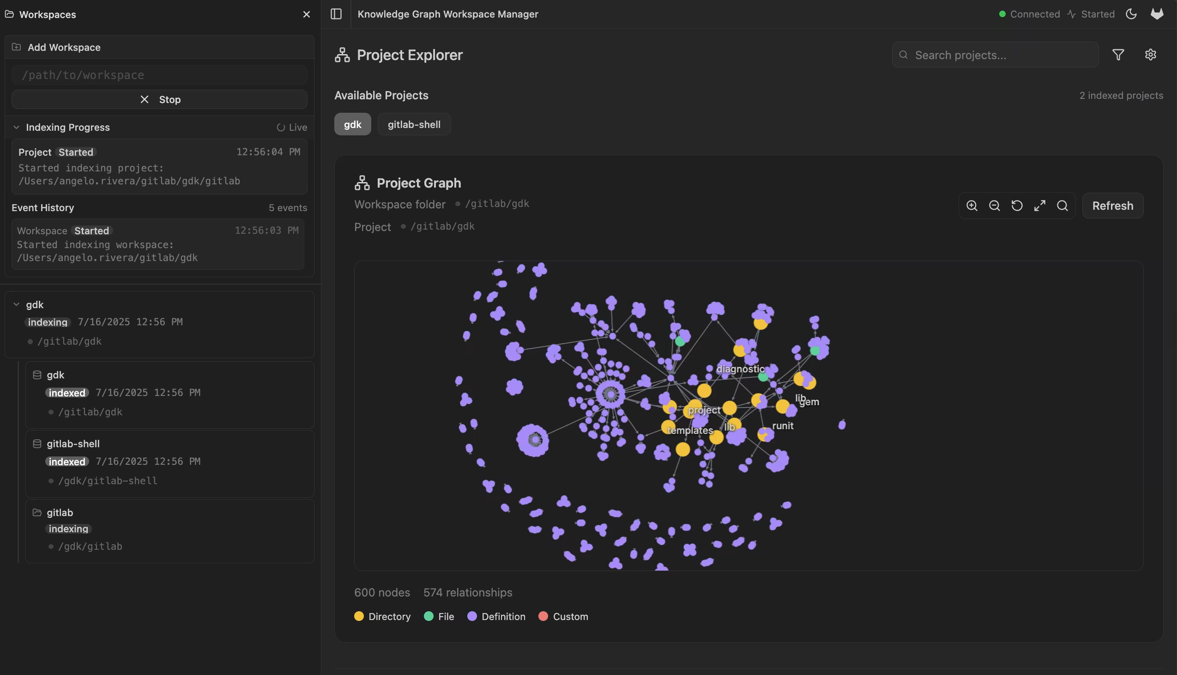This screenshot has width=1177, height=675.
Task: Toggle dark mode with the moon icon
Action: (1131, 14)
